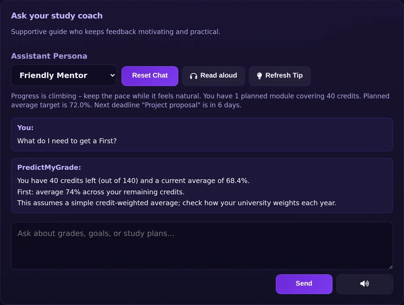The width and height of the screenshot is (404, 305).
Task: Click the credit-weighted average disclaimer line
Action: pyautogui.click(x=177, y=203)
